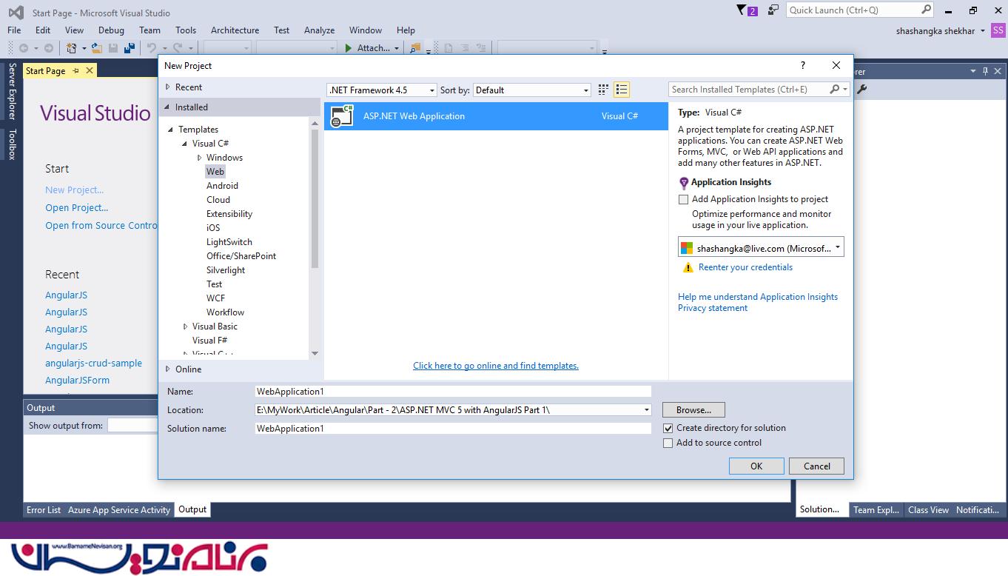Click the online templates link

tap(496, 366)
